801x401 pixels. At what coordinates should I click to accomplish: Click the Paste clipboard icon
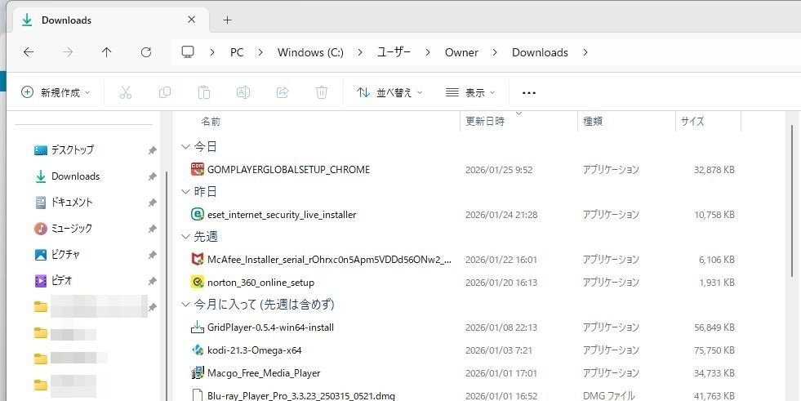[x=204, y=92]
